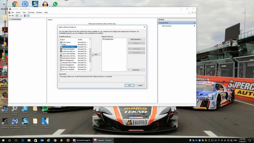Image resolution: width=254 pixels, height=143 pixels.
Task: Select Event Viewer in available snap-ins
Action: (x=74, y=43)
